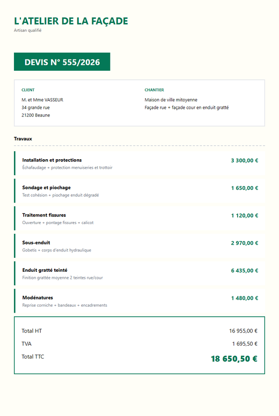The image size is (279, 416).
Task: Select the Sous-enduit row title
Action: [x=36, y=242]
